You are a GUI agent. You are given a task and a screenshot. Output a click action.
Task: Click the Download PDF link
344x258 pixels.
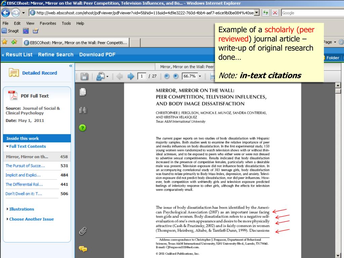[x=97, y=54]
